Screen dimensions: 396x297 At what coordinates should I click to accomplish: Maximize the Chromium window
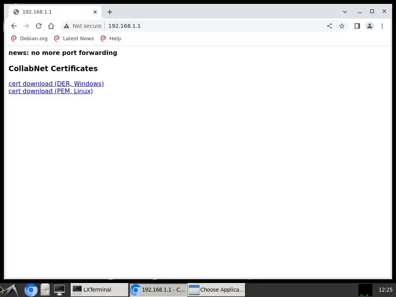tap(372, 11)
